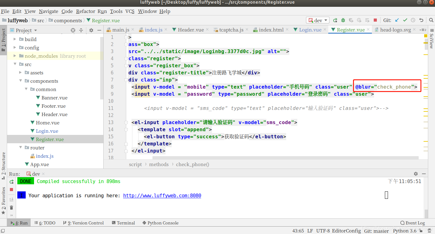The width and height of the screenshot is (435, 234).
Task: Stop the process in Run panel sidebar
Action: point(11,190)
